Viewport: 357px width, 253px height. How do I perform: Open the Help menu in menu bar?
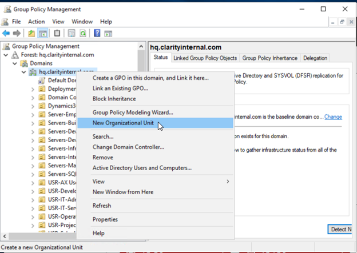(106, 22)
